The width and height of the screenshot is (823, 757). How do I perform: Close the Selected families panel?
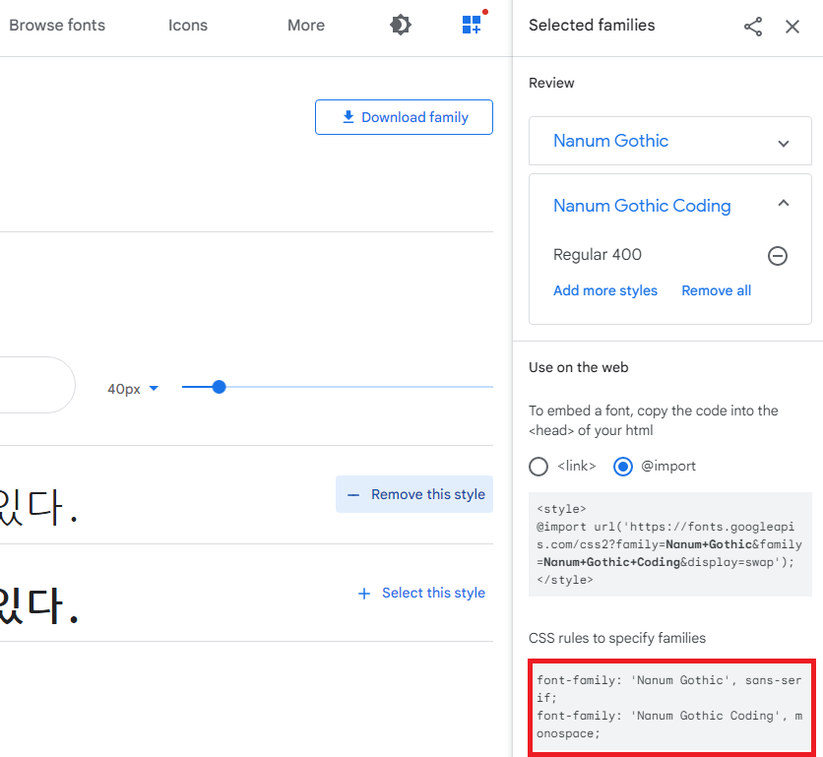(792, 27)
